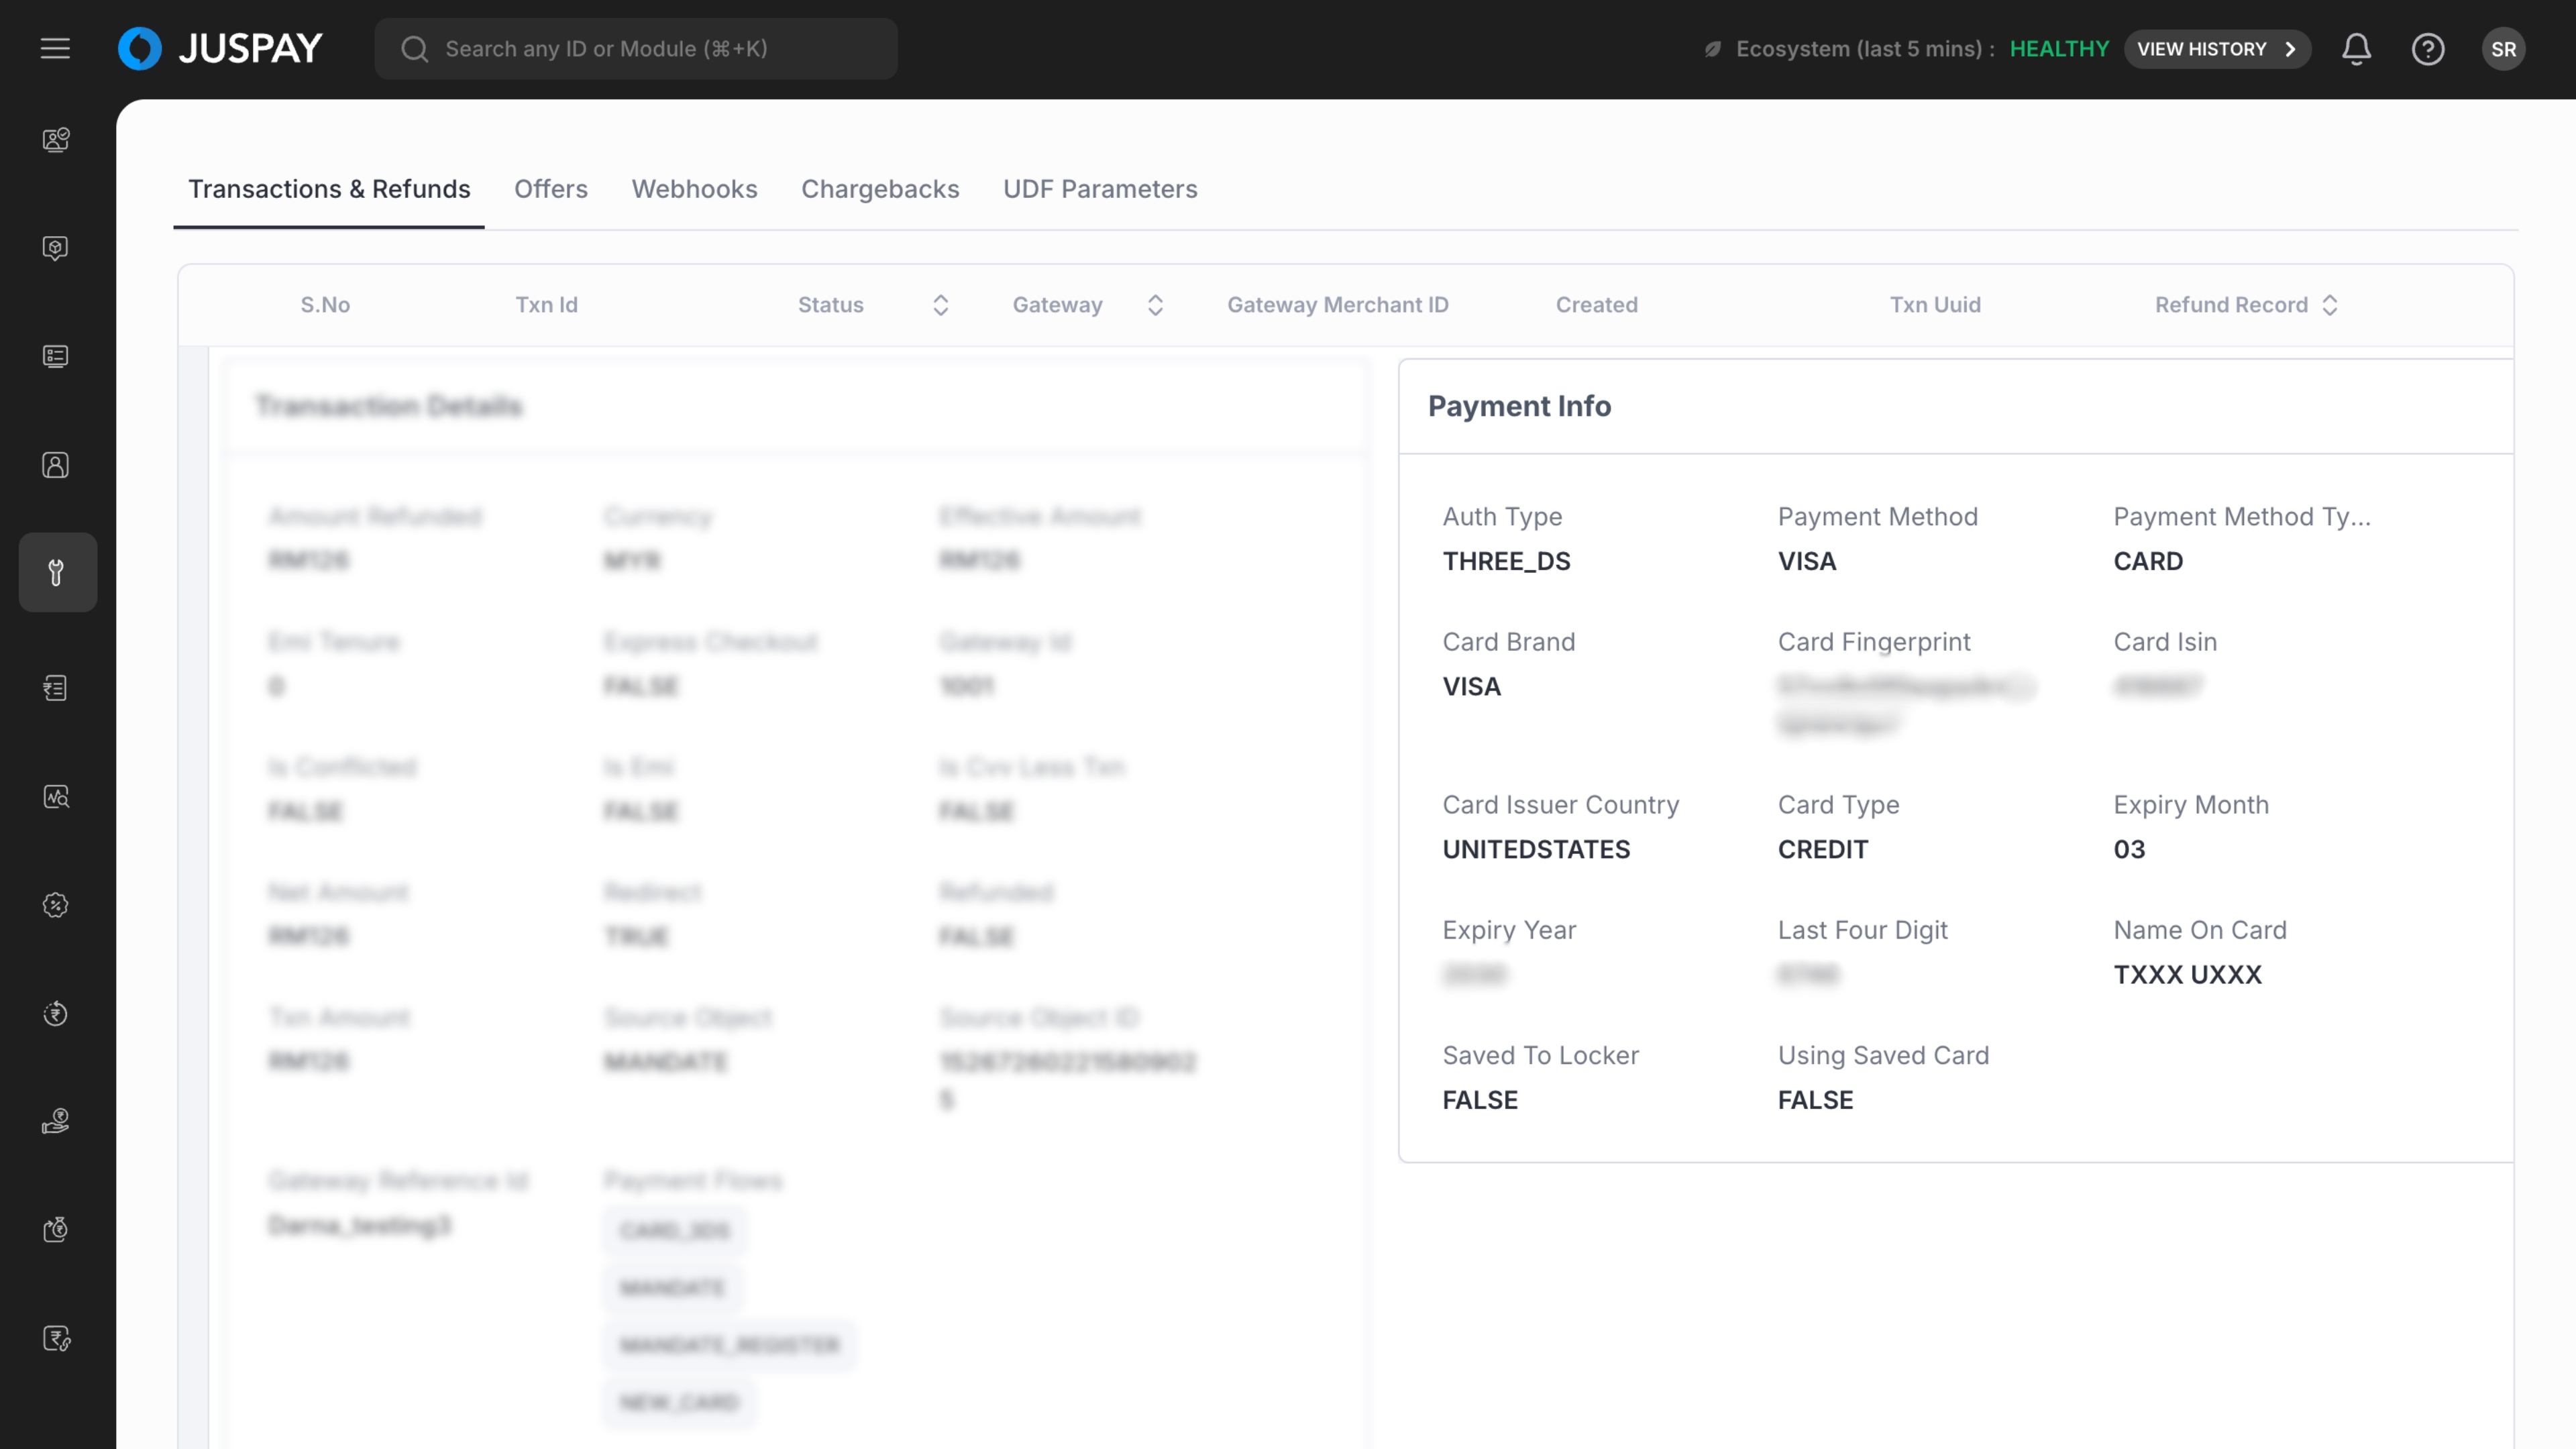Sort the table by Status column
This screenshot has height=1449, width=2576.
pos(940,305)
